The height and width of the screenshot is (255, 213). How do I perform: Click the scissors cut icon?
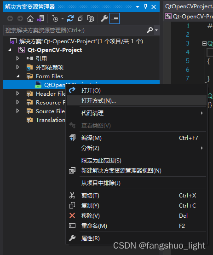(x=72, y=195)
